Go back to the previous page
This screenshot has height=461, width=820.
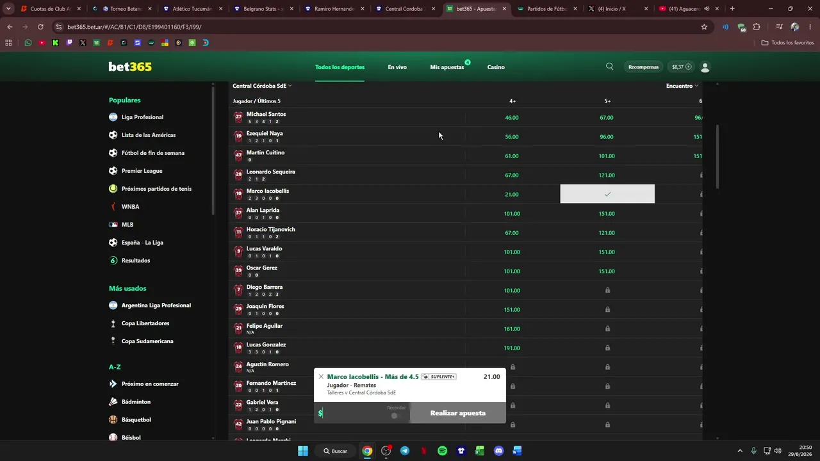point(10,27)
